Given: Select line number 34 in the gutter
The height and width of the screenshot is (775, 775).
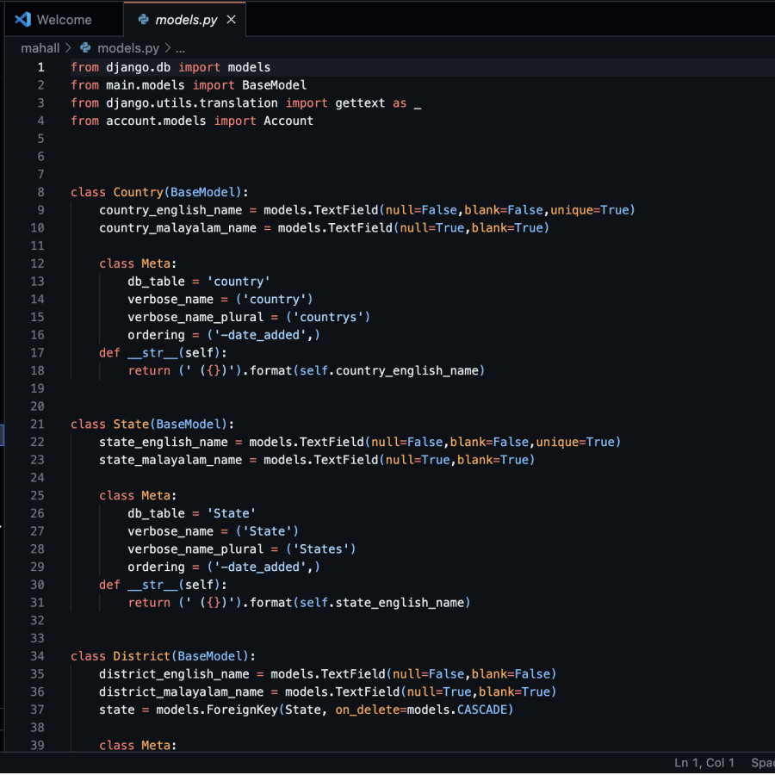Looking at the screenshot, I should point(36,656).
